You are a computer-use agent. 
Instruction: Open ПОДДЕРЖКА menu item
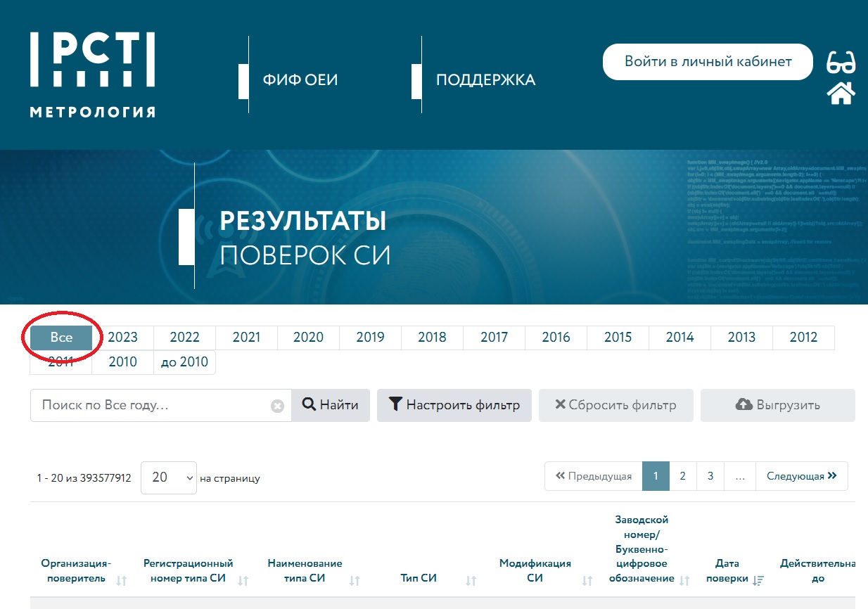click(x=485, y=80)
